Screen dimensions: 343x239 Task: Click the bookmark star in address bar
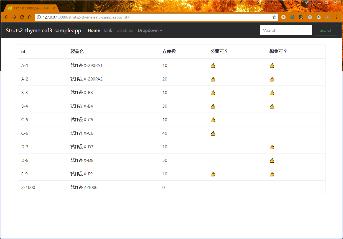click(x=274, y=17)
